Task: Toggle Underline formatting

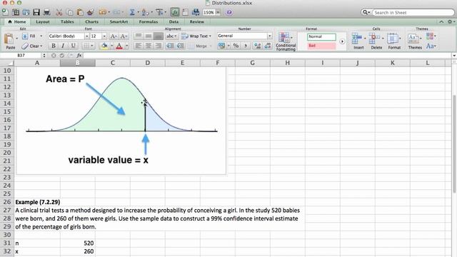Action: pos(73,46)
